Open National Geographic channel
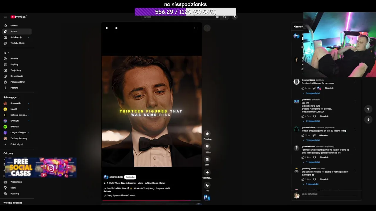376x211 pixels. click(x=17, y=115)
